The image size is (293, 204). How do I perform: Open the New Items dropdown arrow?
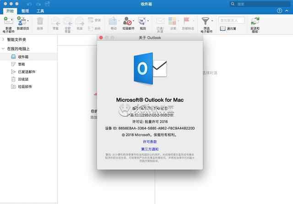coord(28,21)
